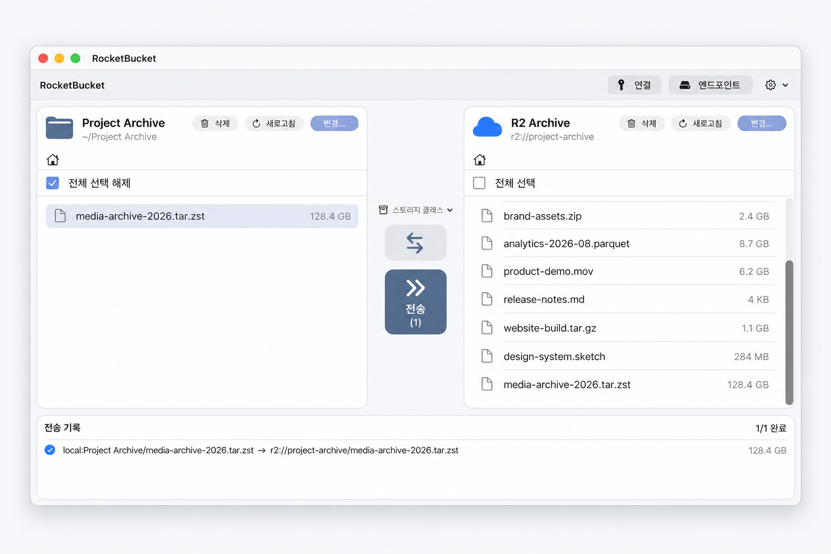
Task: Delete selection in the R2 Archive pane
Action: coord(642,123)
